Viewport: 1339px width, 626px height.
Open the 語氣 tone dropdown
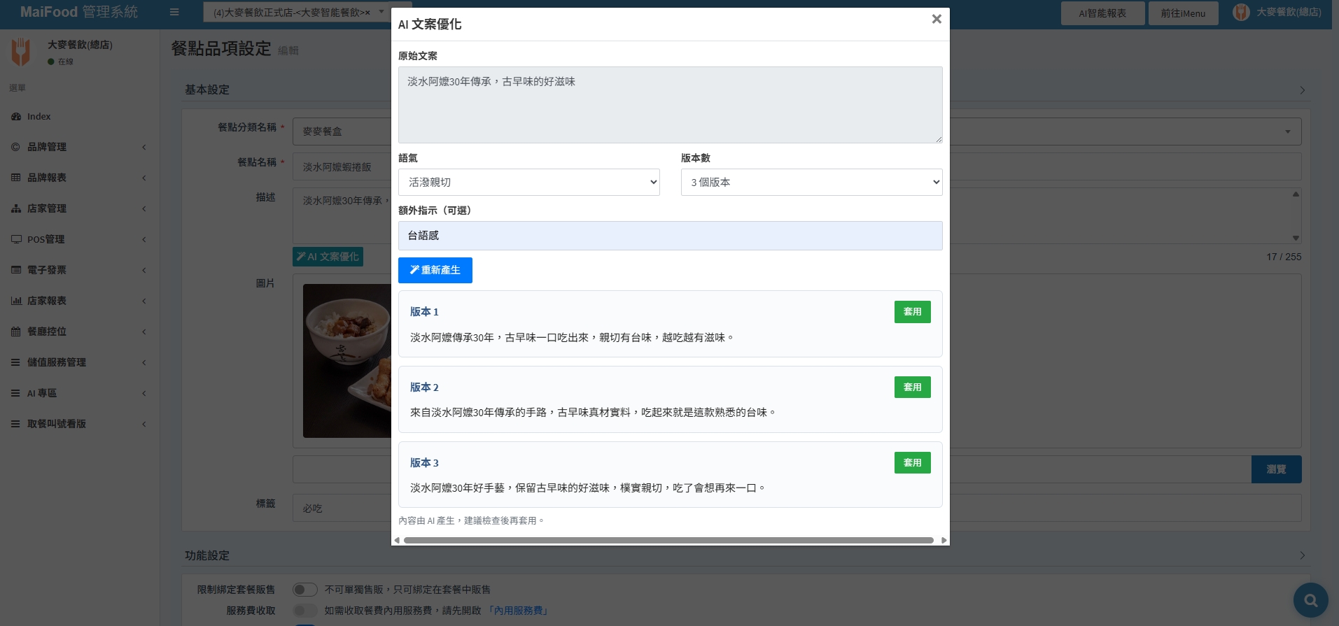(x=529, y=182)
